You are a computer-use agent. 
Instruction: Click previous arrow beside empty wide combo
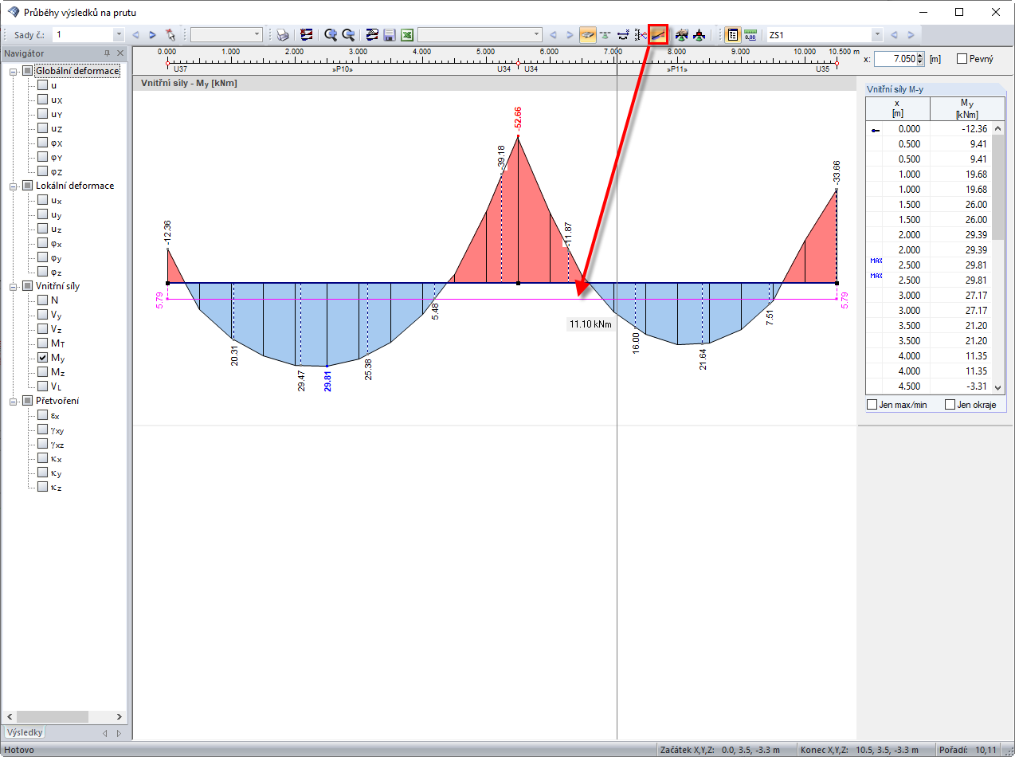(x=553, y=35)
